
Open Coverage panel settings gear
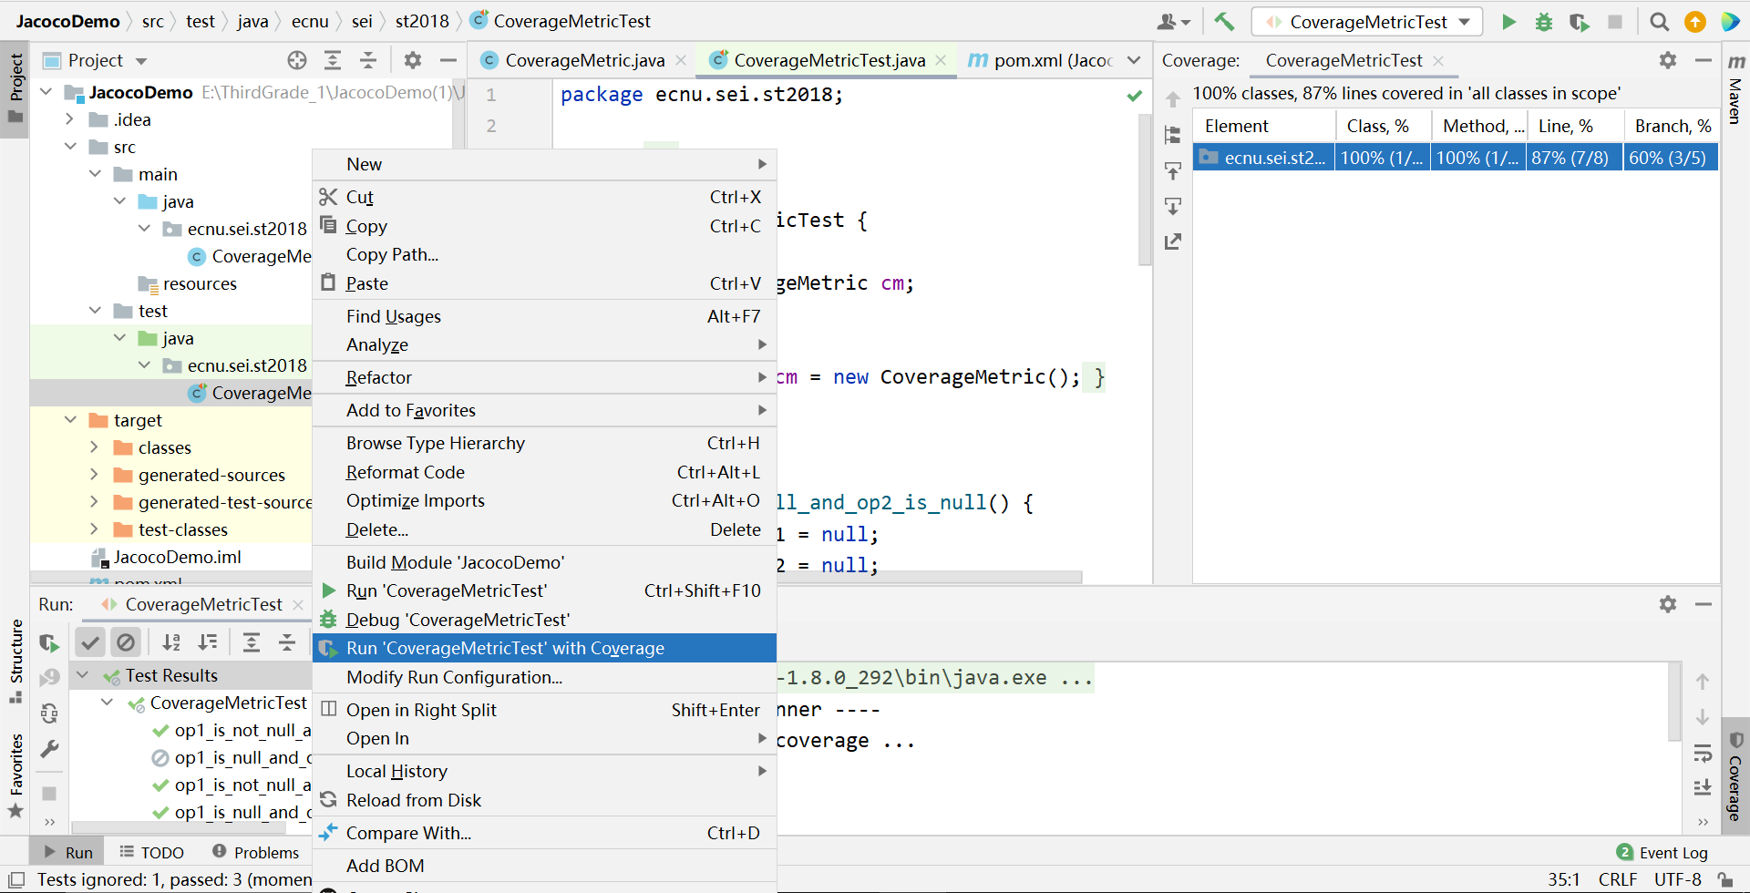coord(1668,60)
